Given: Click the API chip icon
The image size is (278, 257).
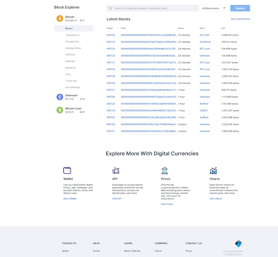Looking at the screenshot, I should (116, 170).
